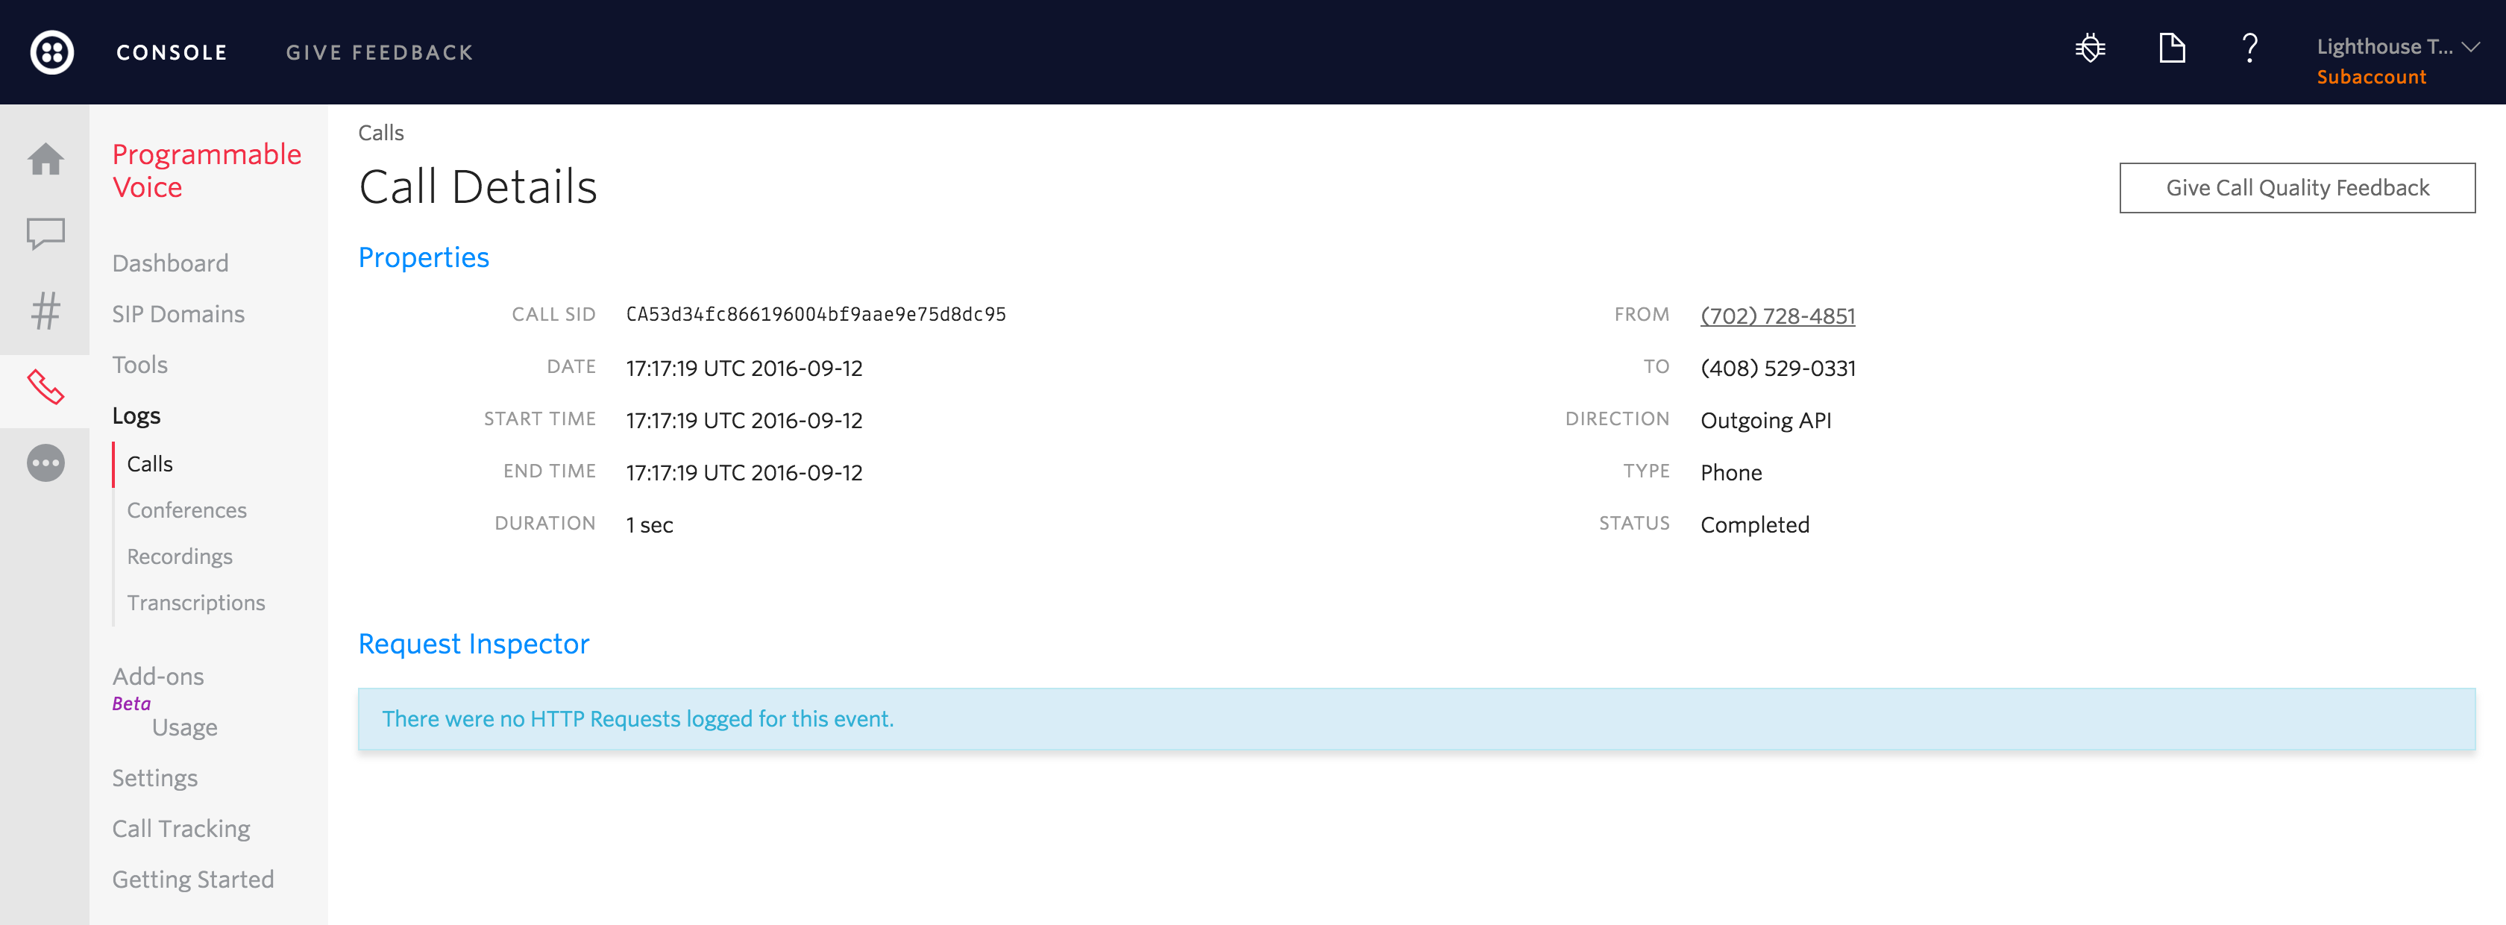Click the no HTTP Requests logged notice
Viewport: 2506px width, 925px height.
click(x=1416, y=719)
